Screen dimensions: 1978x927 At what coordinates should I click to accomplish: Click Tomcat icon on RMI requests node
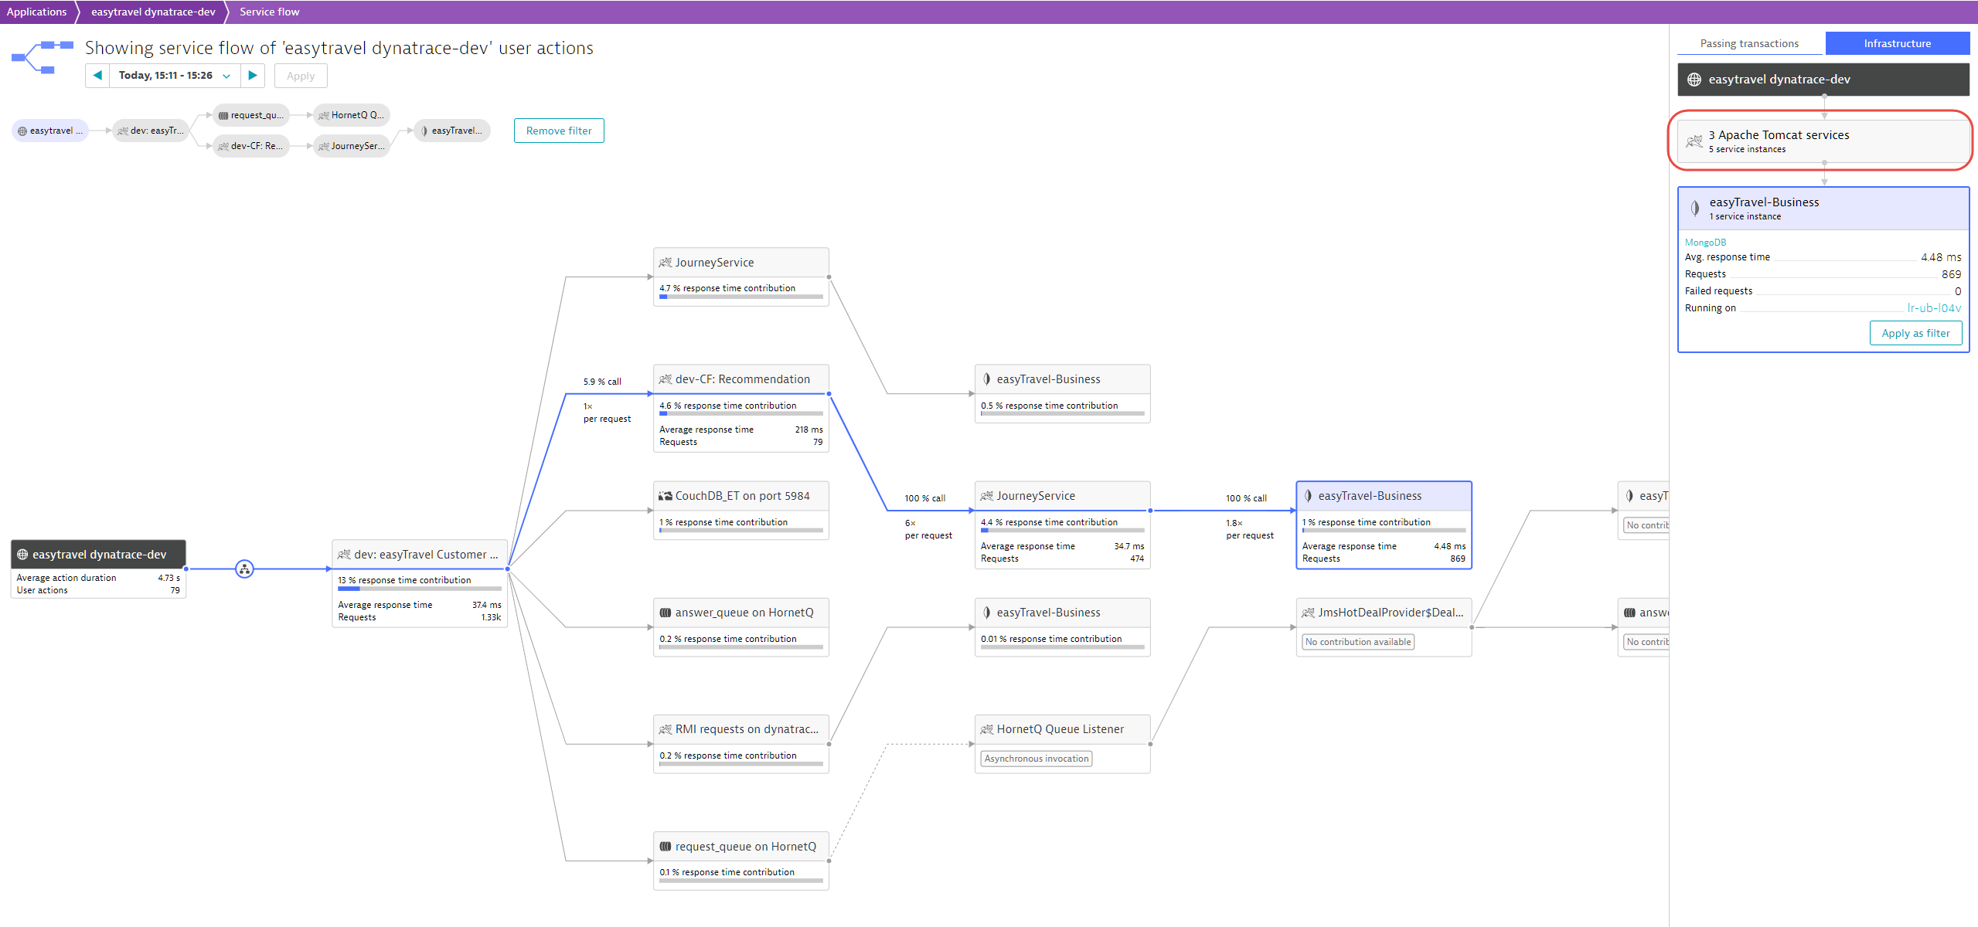pyautogui.click(x=666, y=729)
